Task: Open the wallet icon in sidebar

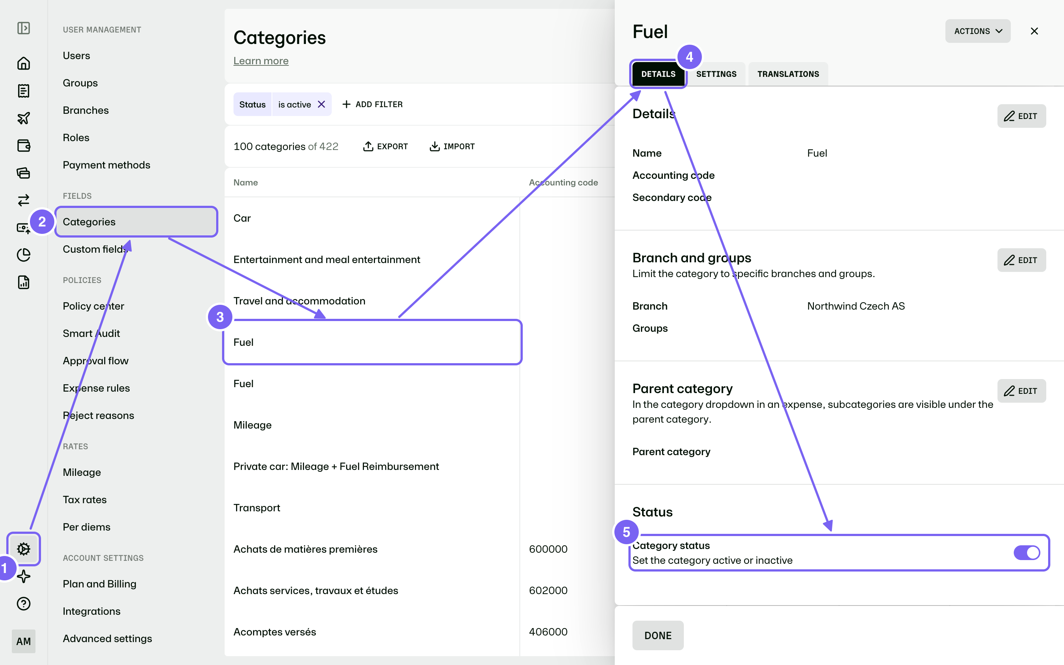Action: tap(23, 145)
